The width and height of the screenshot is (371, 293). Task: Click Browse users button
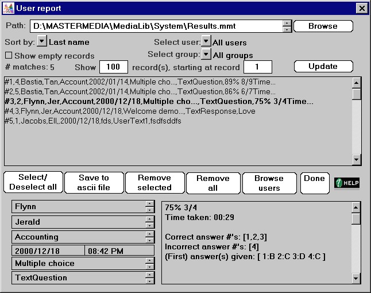coord(269,183)
